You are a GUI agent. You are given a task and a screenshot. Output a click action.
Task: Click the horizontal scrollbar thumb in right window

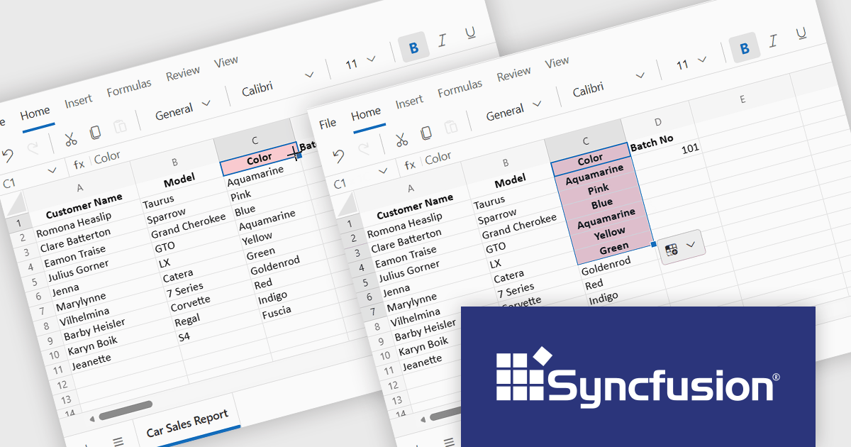[x=445, y=415]
